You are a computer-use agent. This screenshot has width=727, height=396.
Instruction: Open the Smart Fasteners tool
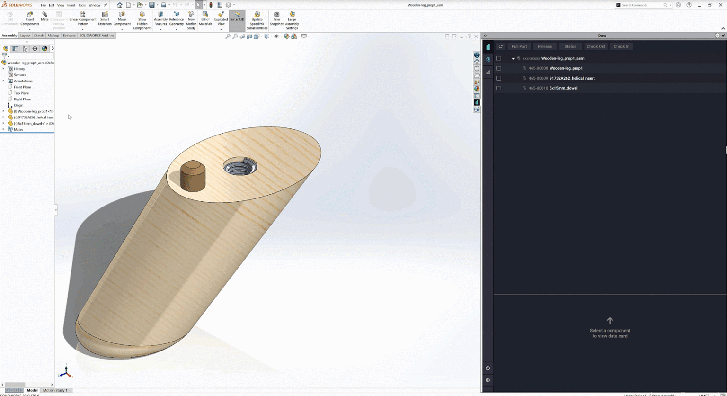pos(105,18)
